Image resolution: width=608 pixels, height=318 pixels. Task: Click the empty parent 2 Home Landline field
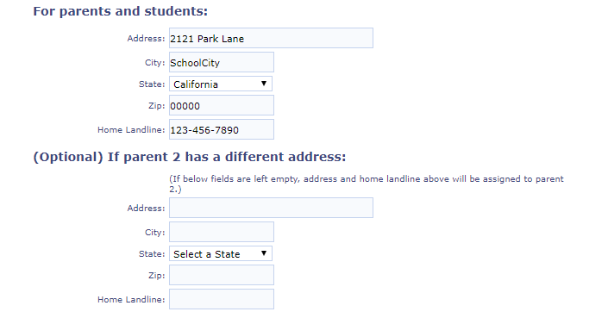pyautogui.click(x=222, y=299)
